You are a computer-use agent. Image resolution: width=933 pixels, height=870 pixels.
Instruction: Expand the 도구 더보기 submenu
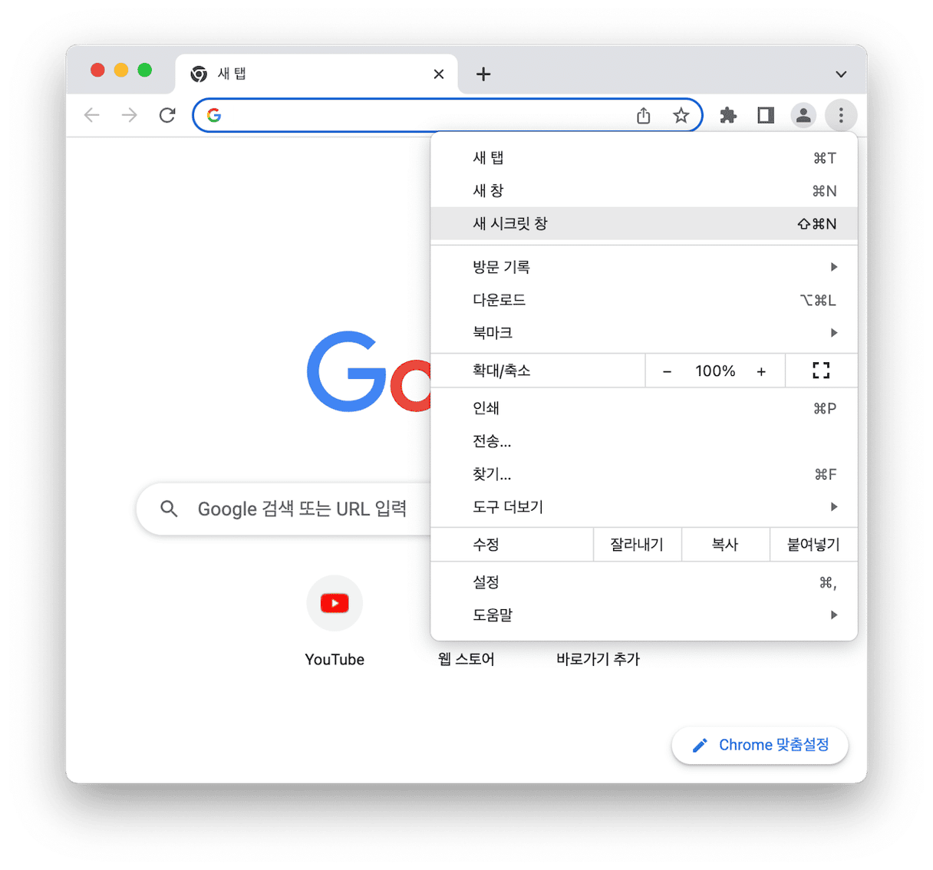644,507
